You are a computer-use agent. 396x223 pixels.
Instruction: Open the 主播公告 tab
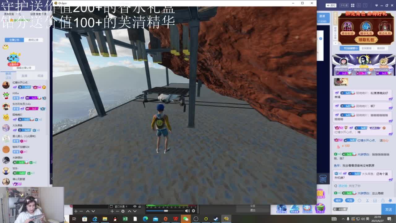pos(14,40)
